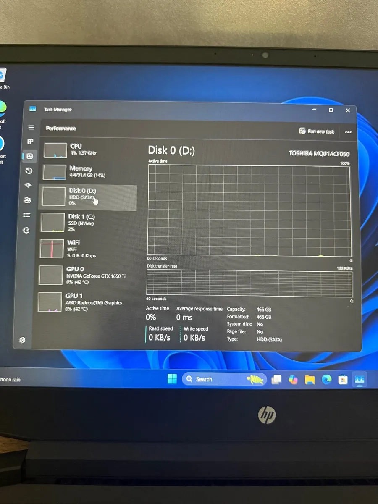Select Disk 1 (C:) SSD entry
The image size is (378, 504).
pyautogui.click(x=87, y=223)
